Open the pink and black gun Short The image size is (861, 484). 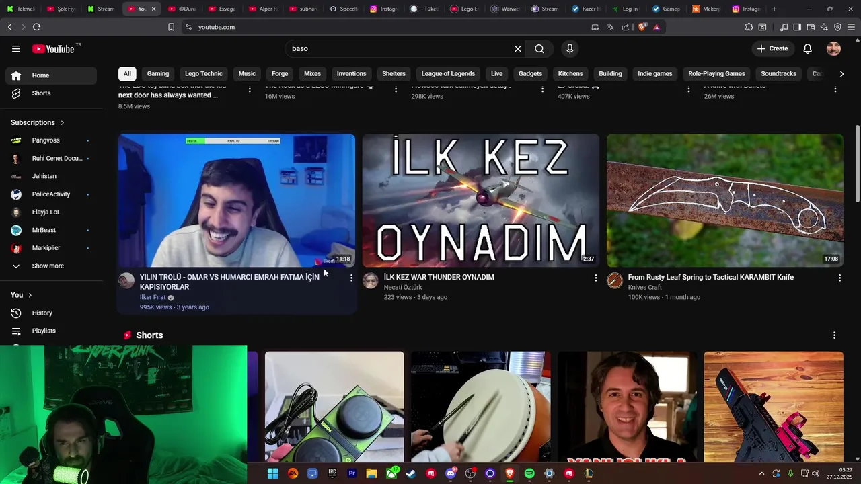click(774, 407)
